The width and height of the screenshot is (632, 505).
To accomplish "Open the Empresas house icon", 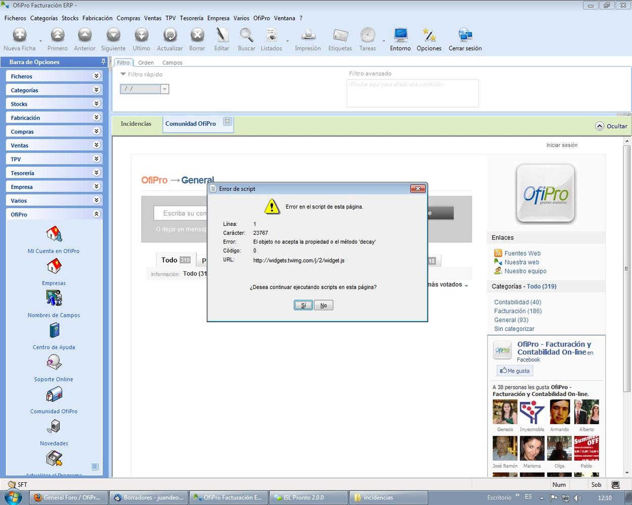I will pos(54,267).
